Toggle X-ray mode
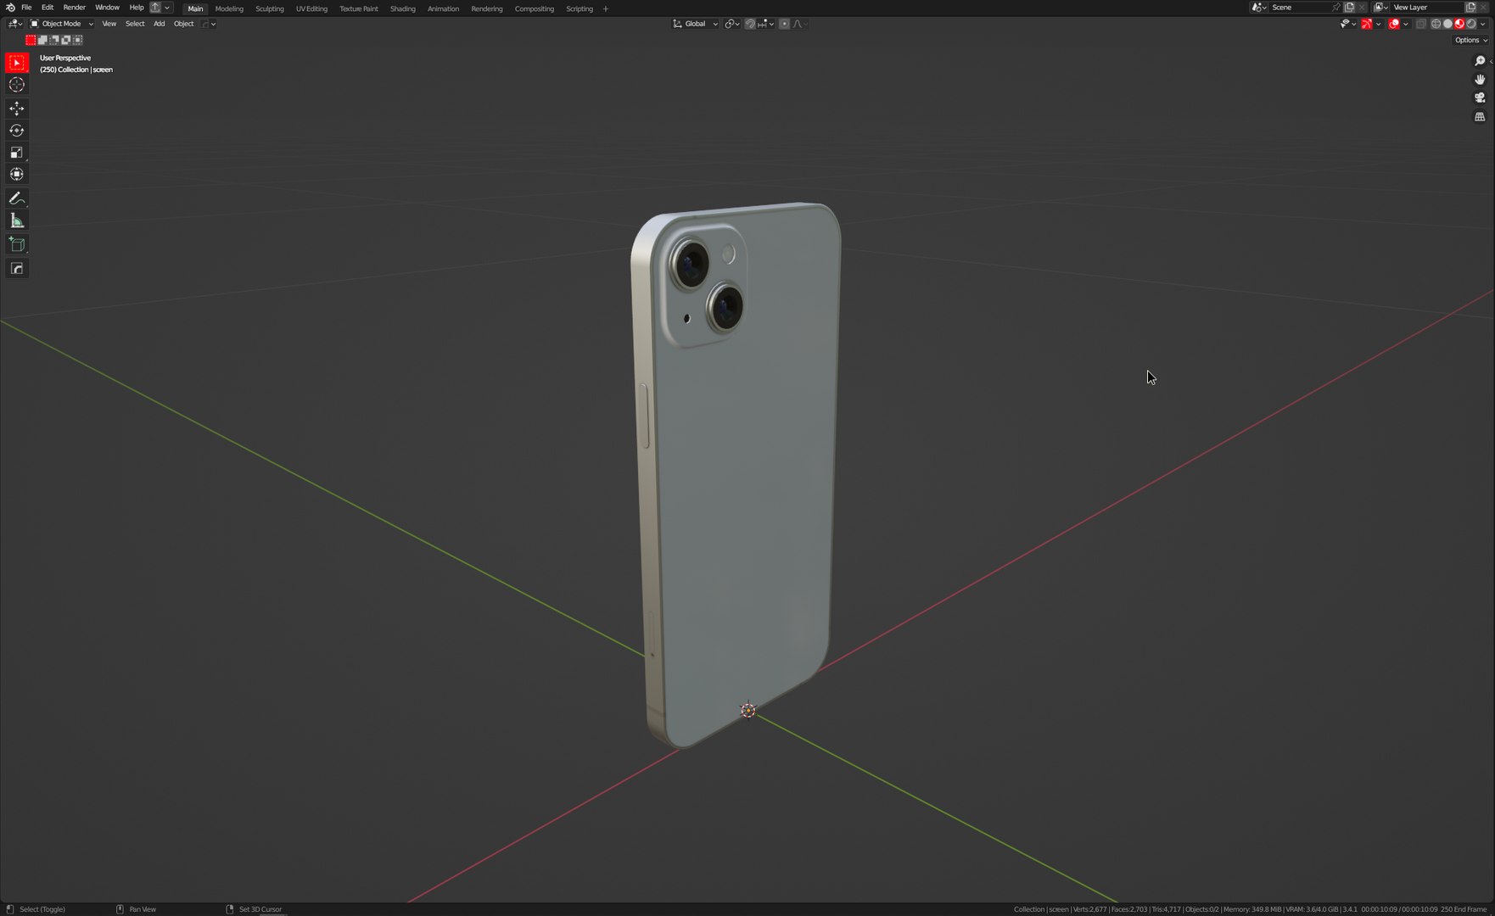This screenshot has height=916, width=1495. point(1421,24)
